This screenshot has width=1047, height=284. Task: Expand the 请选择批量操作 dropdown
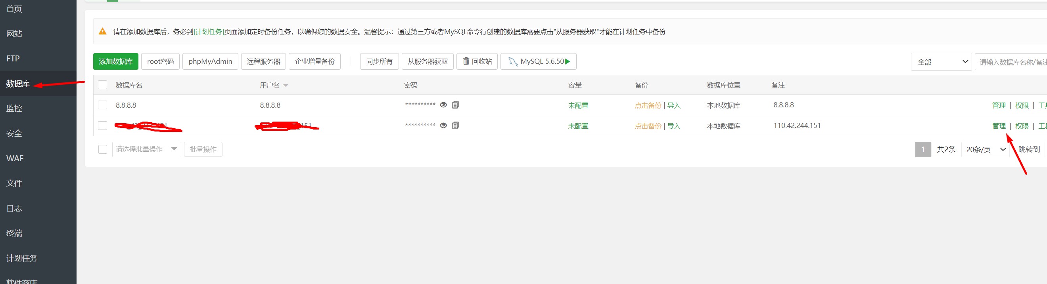pyautogui.click(x=146, y=150)
